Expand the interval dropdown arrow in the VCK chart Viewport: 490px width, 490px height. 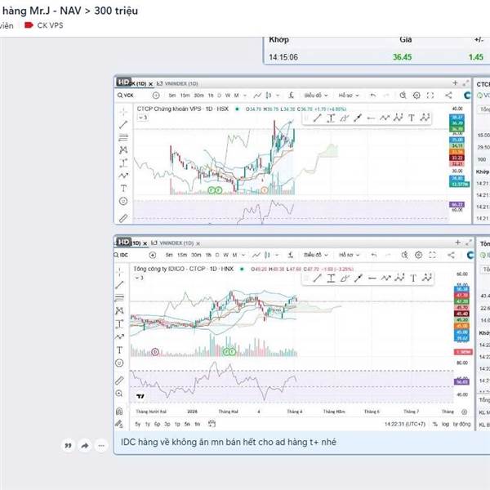[245, 96]
